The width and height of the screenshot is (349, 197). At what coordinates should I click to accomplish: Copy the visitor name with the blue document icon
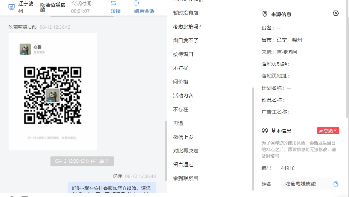pos(336,184)
